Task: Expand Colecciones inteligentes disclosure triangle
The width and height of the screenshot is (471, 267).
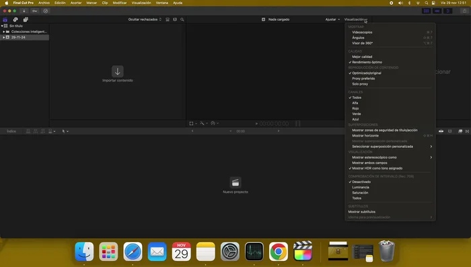Action: coord(4,32)
